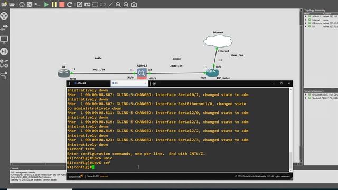
Task: Minimize the Solar-PuTTY window
Action: [x=274, y=83]
